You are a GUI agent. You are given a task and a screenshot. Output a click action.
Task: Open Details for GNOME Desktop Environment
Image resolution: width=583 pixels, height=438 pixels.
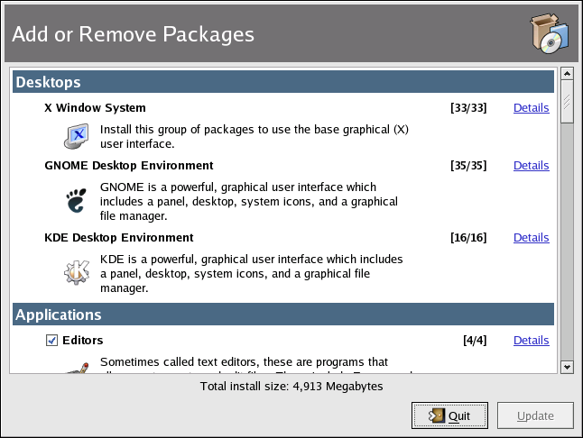tap(531, 166)
